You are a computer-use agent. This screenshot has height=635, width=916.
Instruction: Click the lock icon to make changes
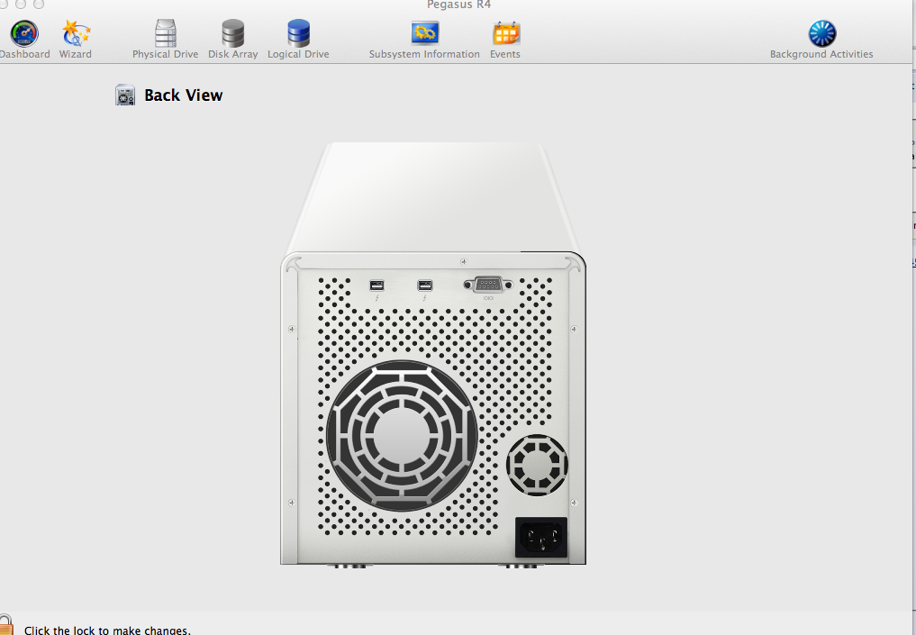(x=5, y=625)
